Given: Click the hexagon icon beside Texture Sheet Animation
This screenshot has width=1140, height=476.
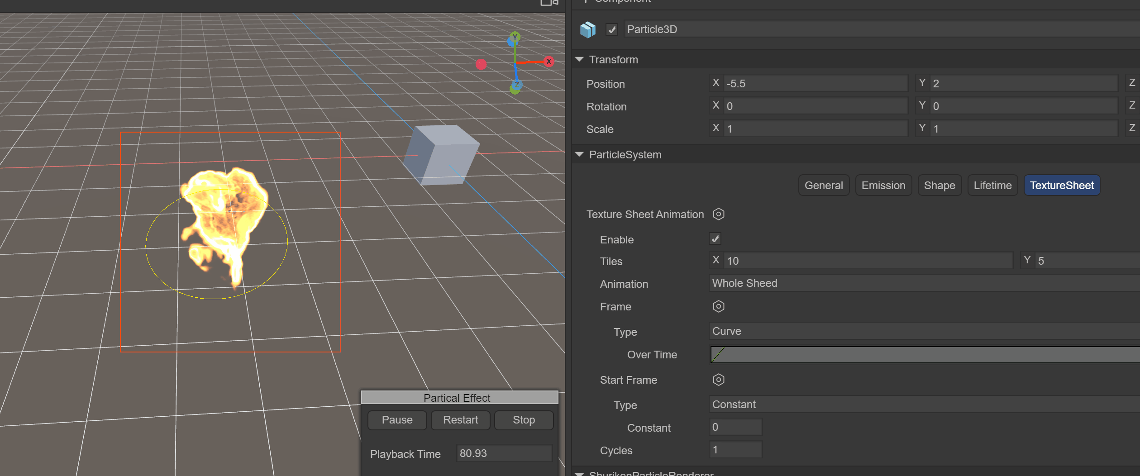Looking at the screenshot, I should [718, 214].
